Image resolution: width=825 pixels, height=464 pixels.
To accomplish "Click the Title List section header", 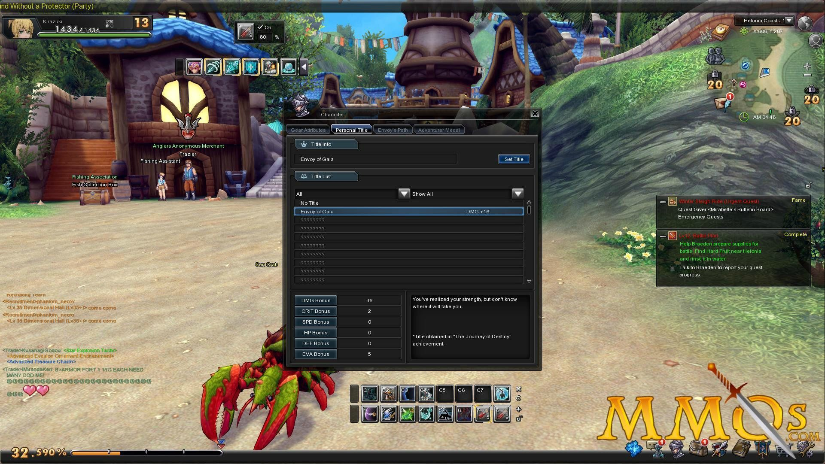I will (x=326, y=176).
